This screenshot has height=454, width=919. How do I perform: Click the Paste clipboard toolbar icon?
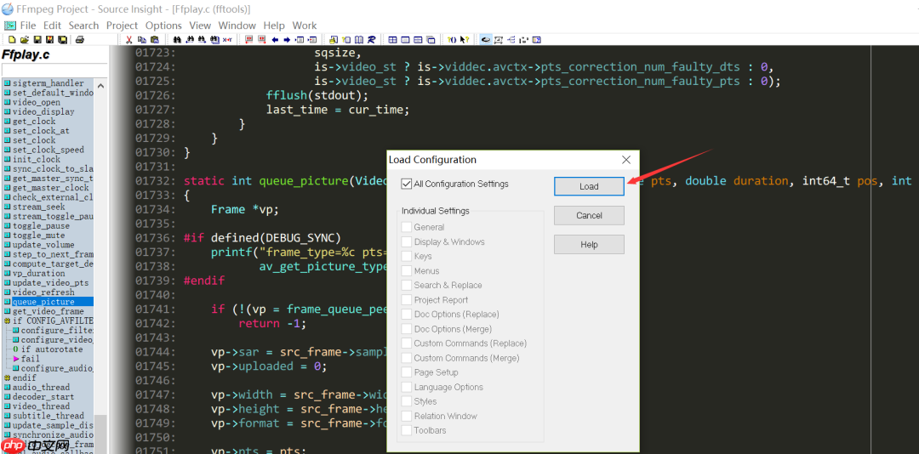coord(153,39)
